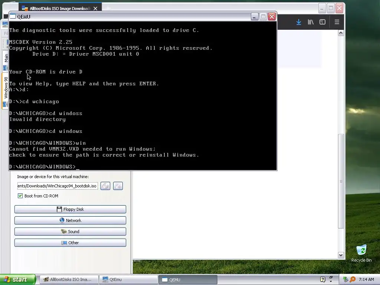Close the QEMU window

[x=272, y=16]
